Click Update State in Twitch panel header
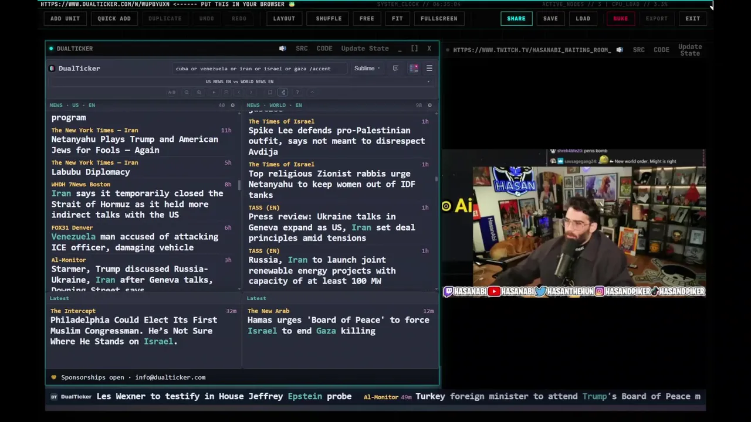This screenshot has height=422, width=751. pos(690,50)
